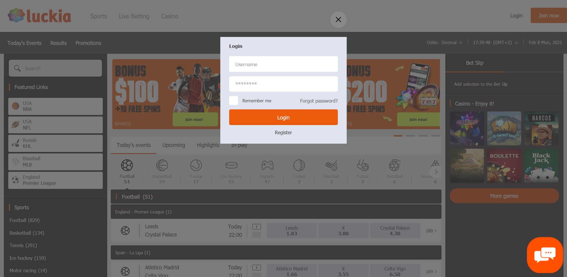The height and width of the screenshot is (277, 567).
Task: Bet on draw X at 3.80
Action: 343,231
